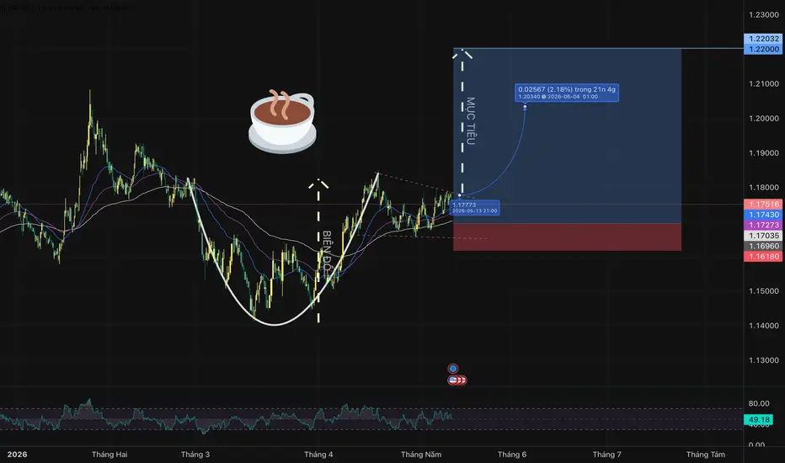The image size is (785, 463).
Task: Click the red 1.17616 current price tag
Action: (763, 205)
